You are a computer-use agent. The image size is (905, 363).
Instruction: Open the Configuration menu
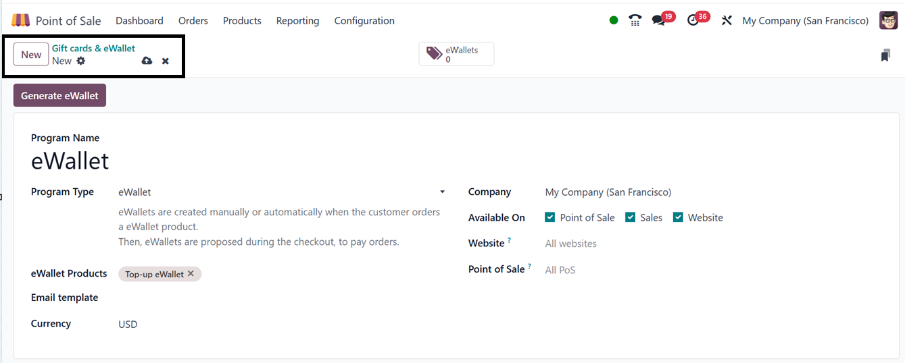point(364,21)
